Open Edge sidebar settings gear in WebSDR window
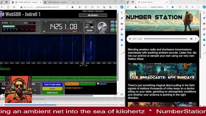This screenshot has height=116, width=206. 122,94
